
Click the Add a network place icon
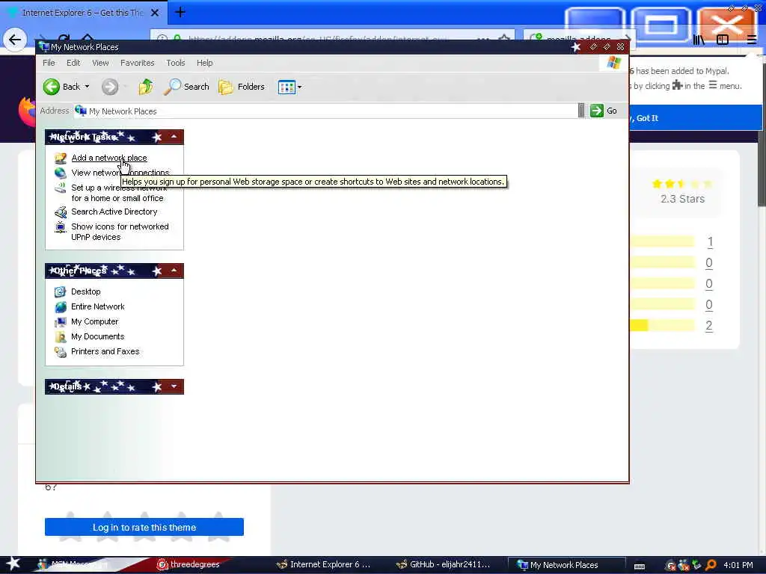coord(61,158)
